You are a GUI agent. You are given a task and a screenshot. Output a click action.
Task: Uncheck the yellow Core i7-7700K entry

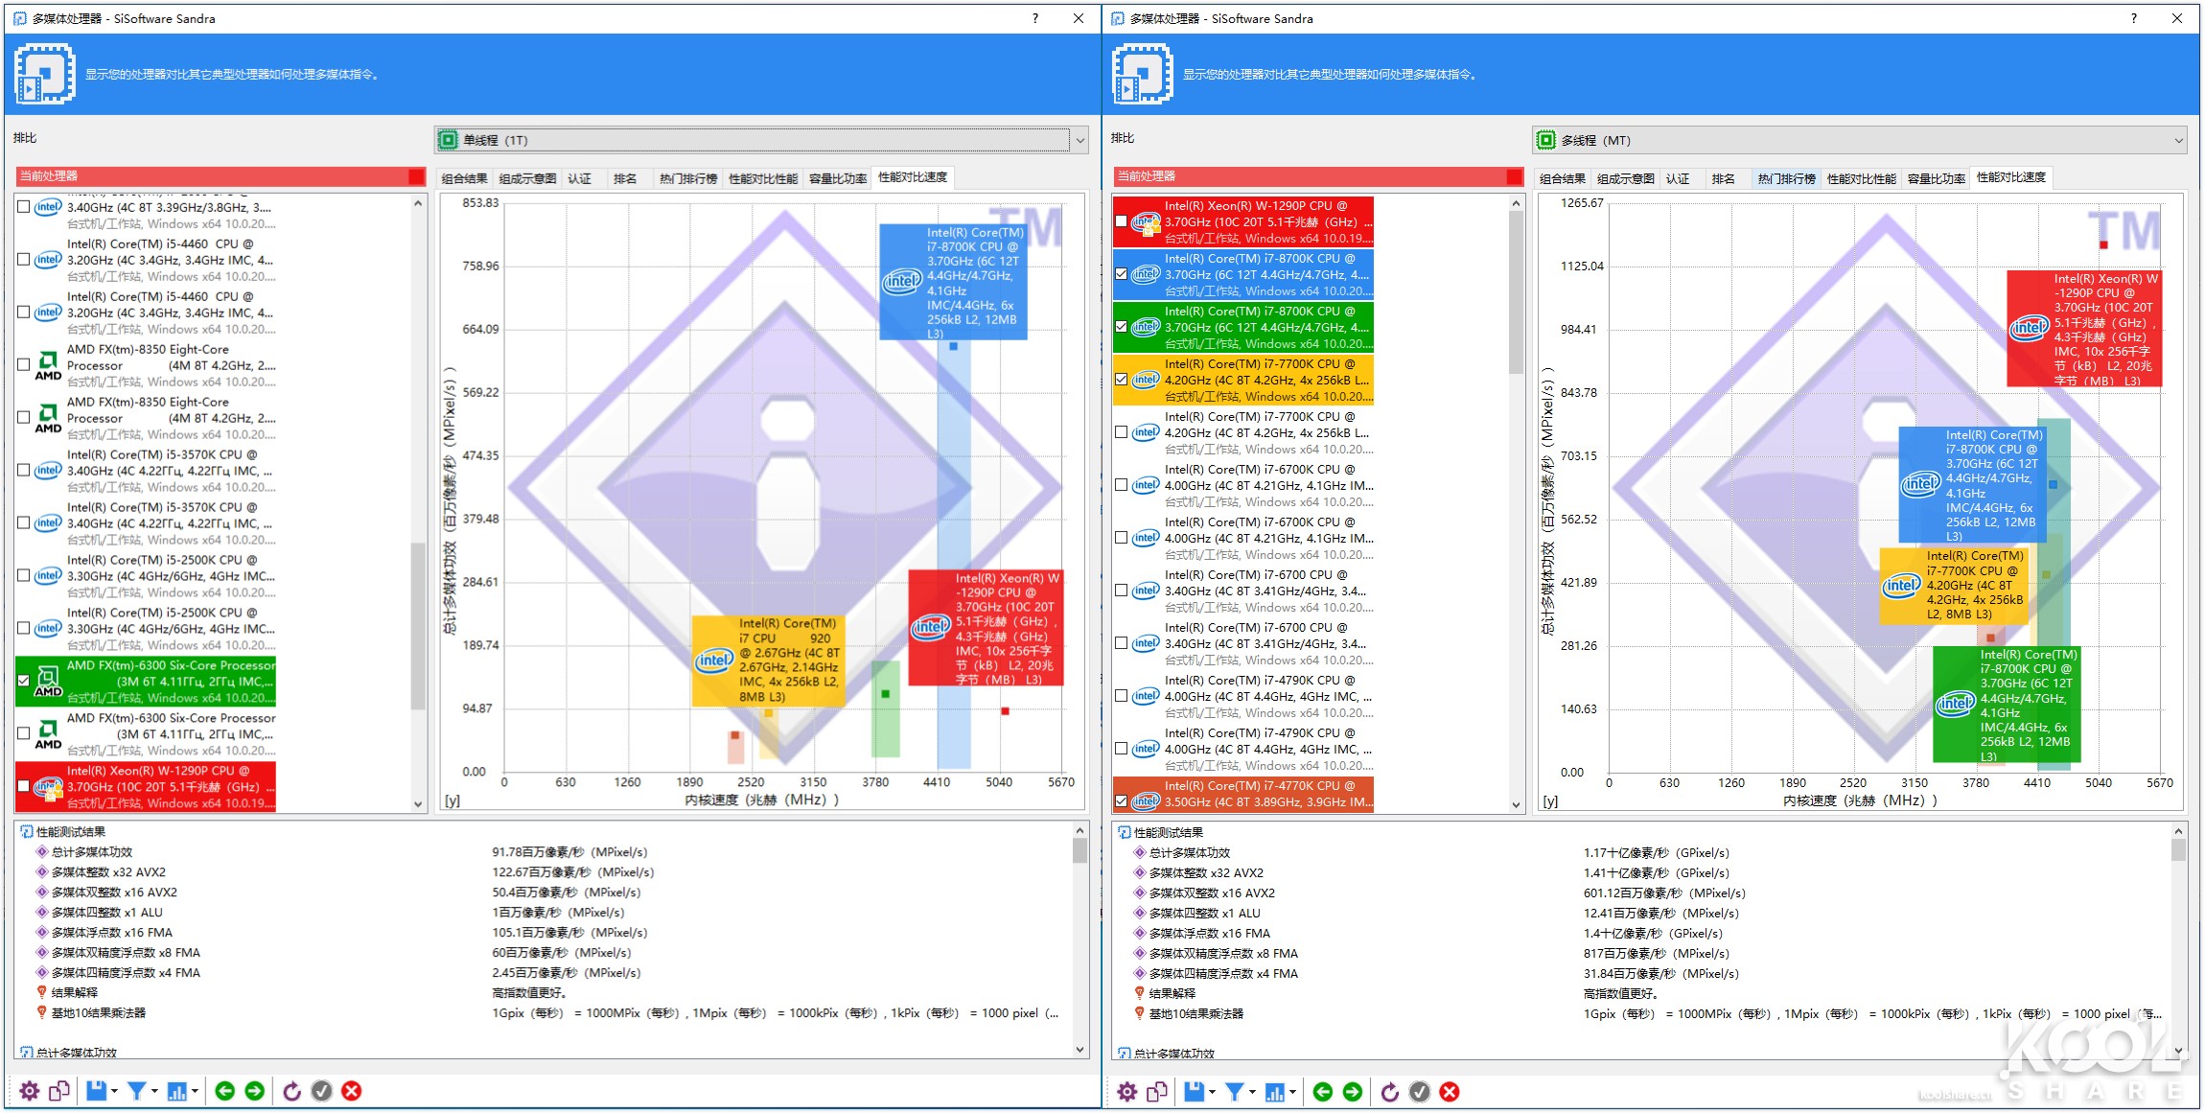point(1122,380)
